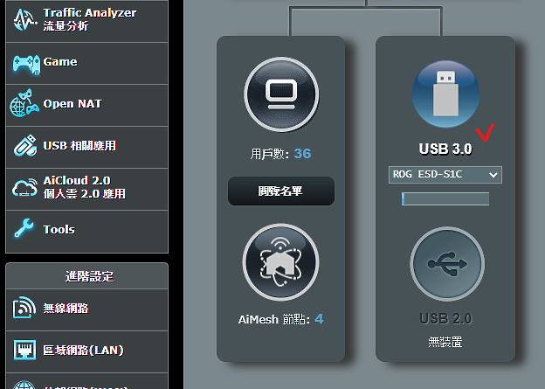Screen dimensions: 545x389
Task: Click the USB 3.0 label text
Action: (445, 149)
